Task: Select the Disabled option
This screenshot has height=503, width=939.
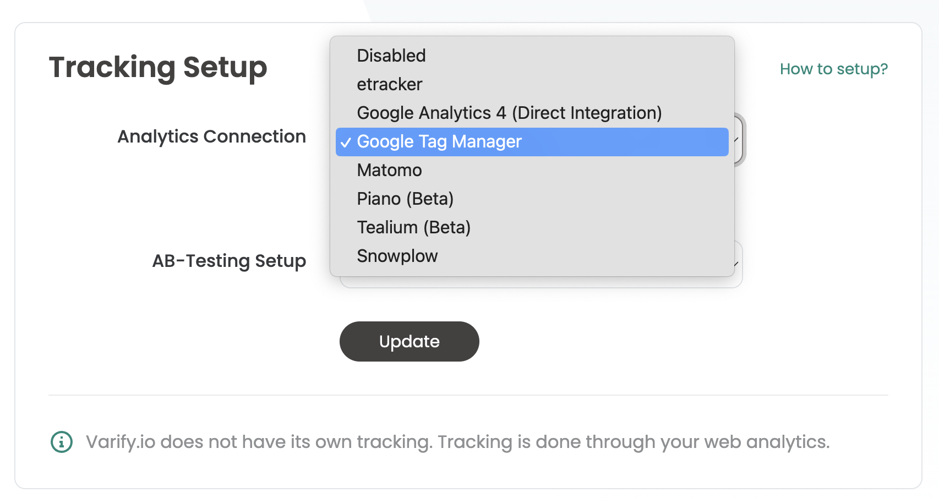Action: tap(532, 56)
